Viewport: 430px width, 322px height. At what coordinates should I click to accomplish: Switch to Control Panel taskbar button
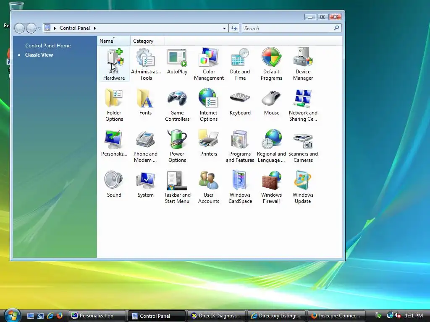coord(156,316)
